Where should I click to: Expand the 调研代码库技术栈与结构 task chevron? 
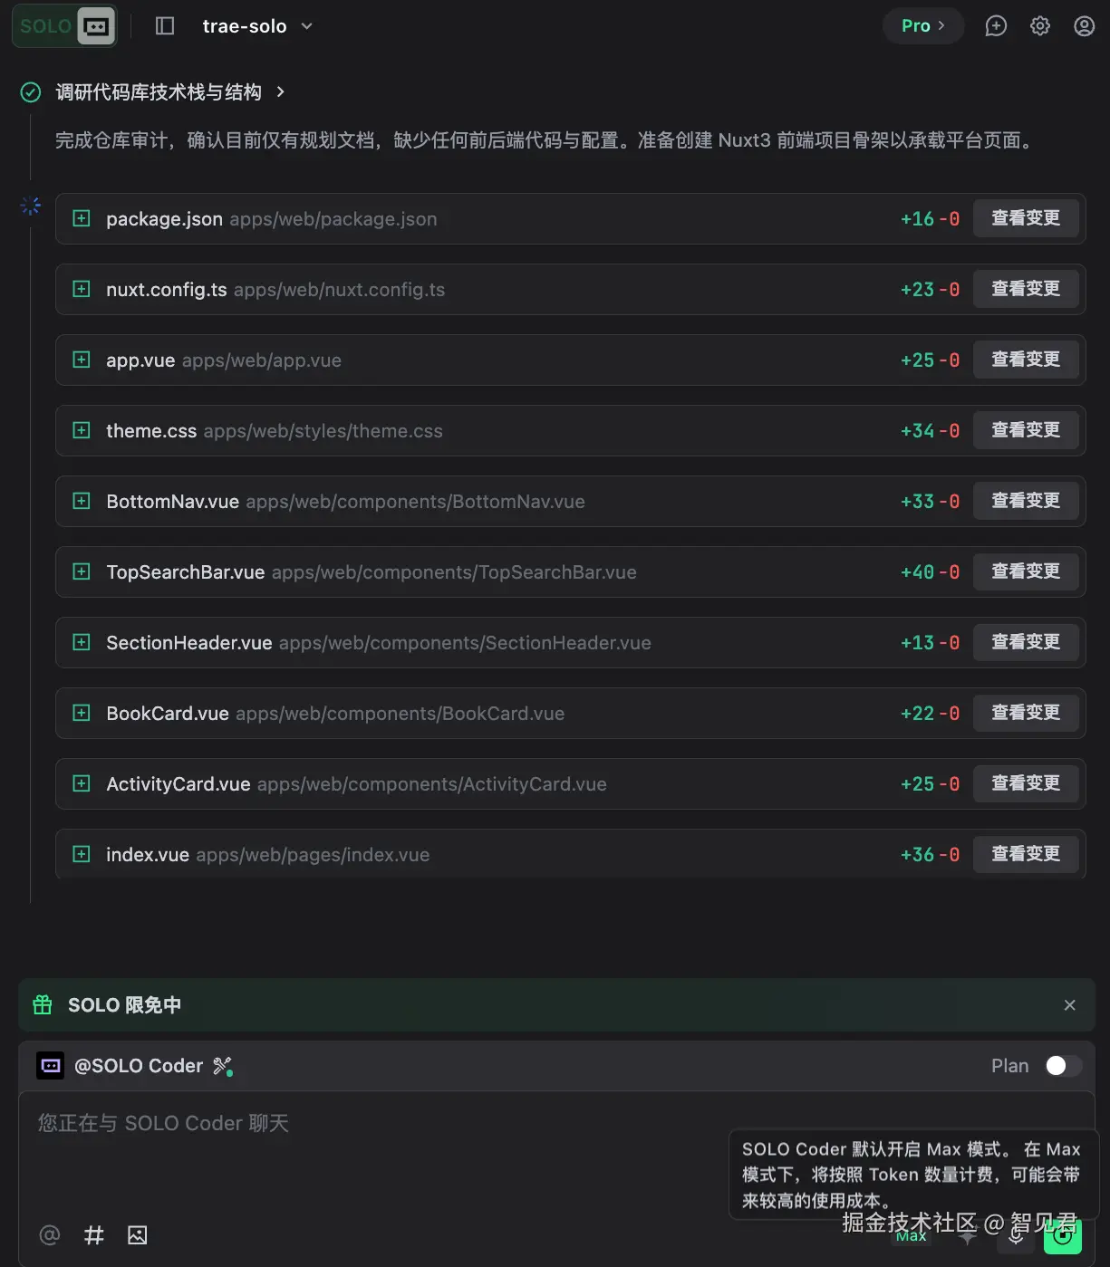coord(281,91)
